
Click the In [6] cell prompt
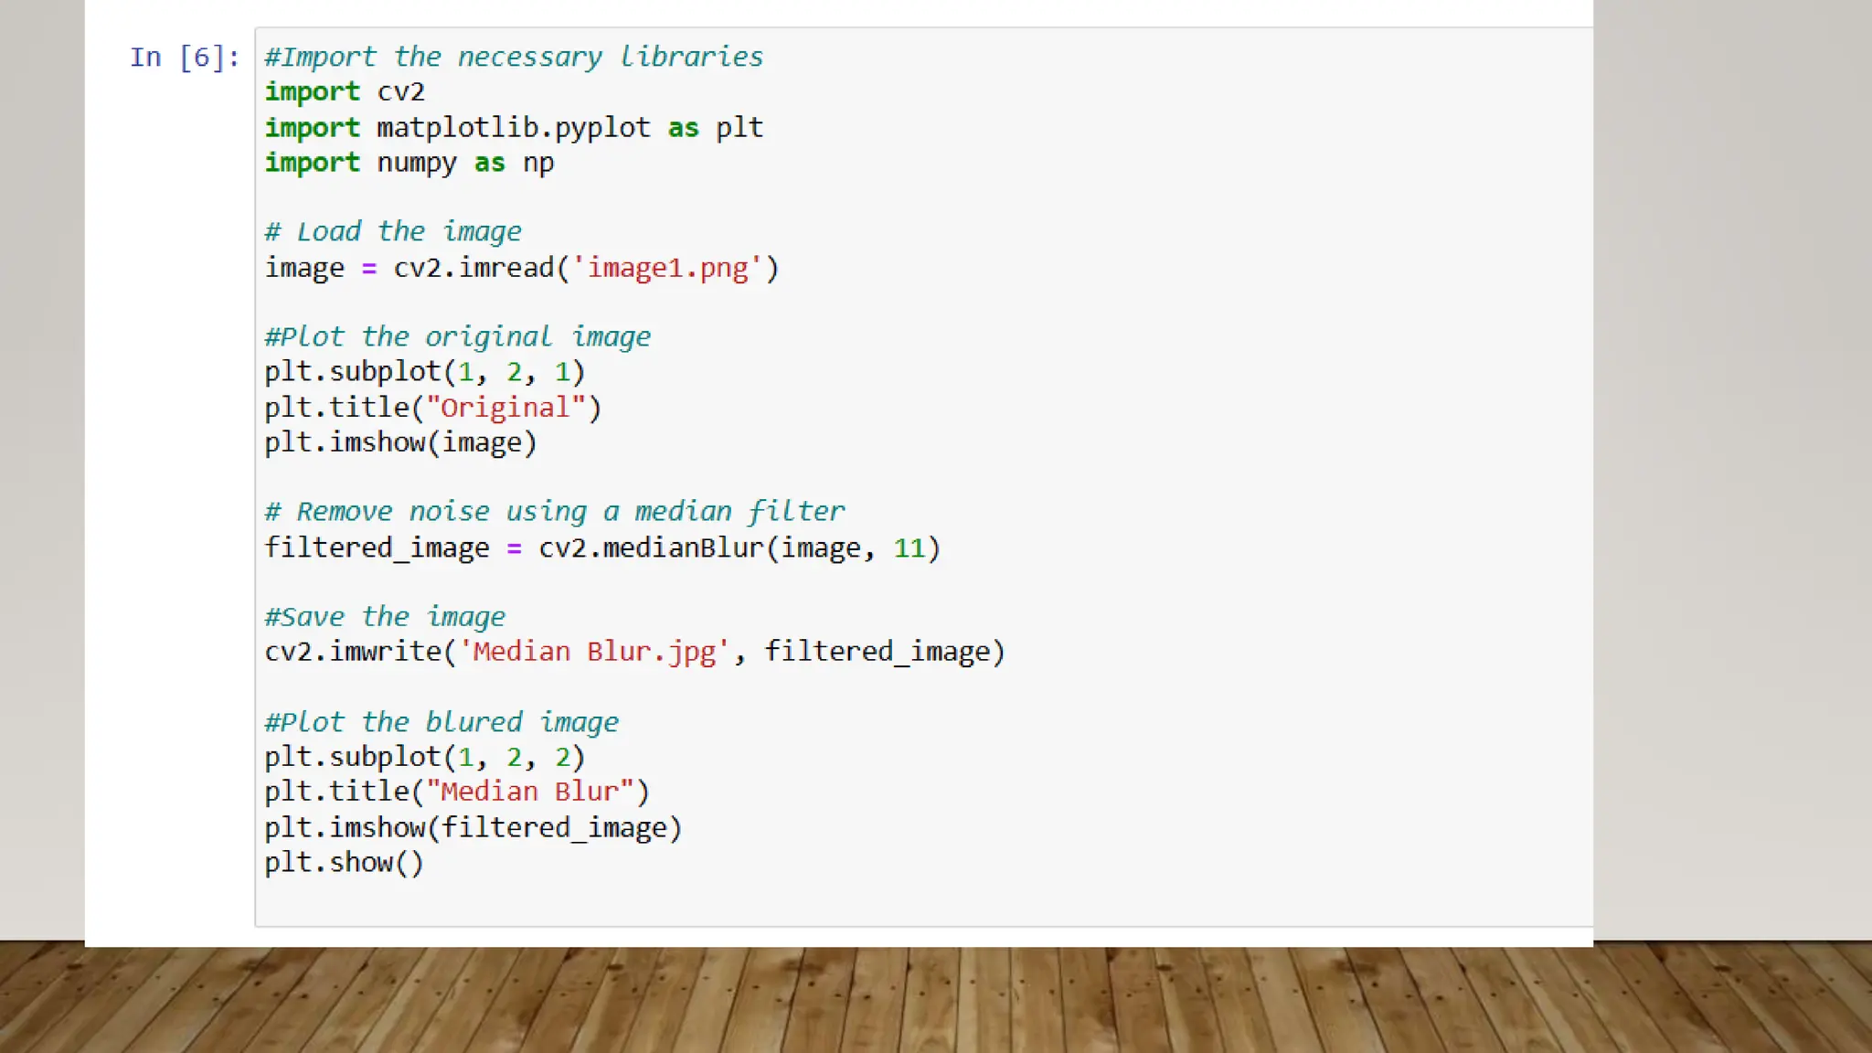click(x=184, y=58)
